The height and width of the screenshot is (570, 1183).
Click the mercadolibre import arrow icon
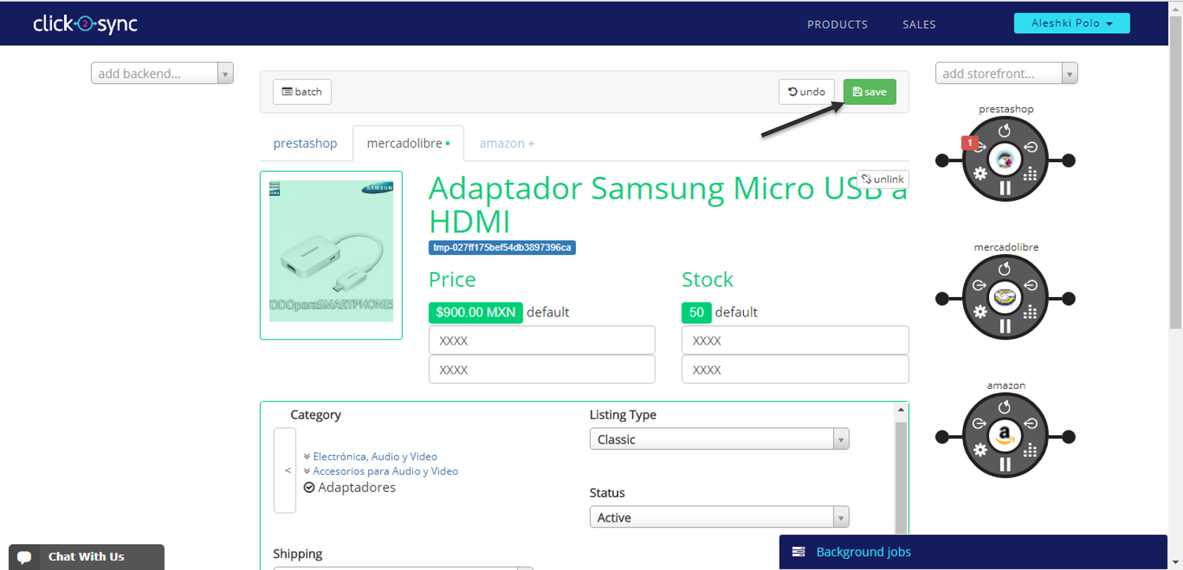1031,286
